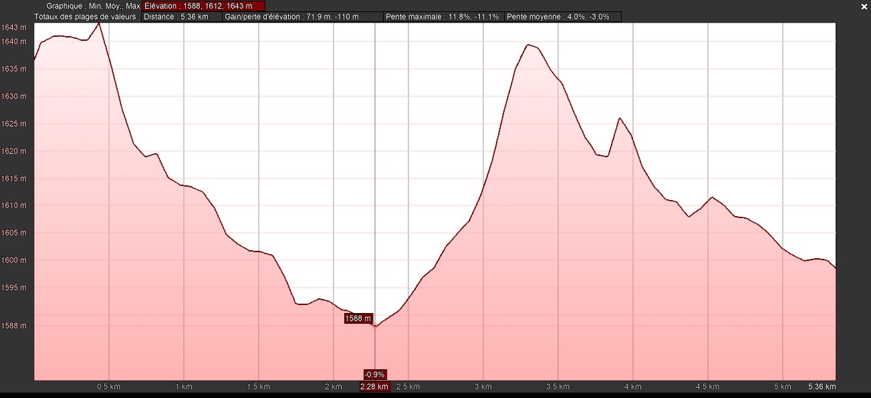The width and height of the screenshot is (871, 398).
Task: Click the 1600 m elevation axis label
Action: tap(14, 260)
